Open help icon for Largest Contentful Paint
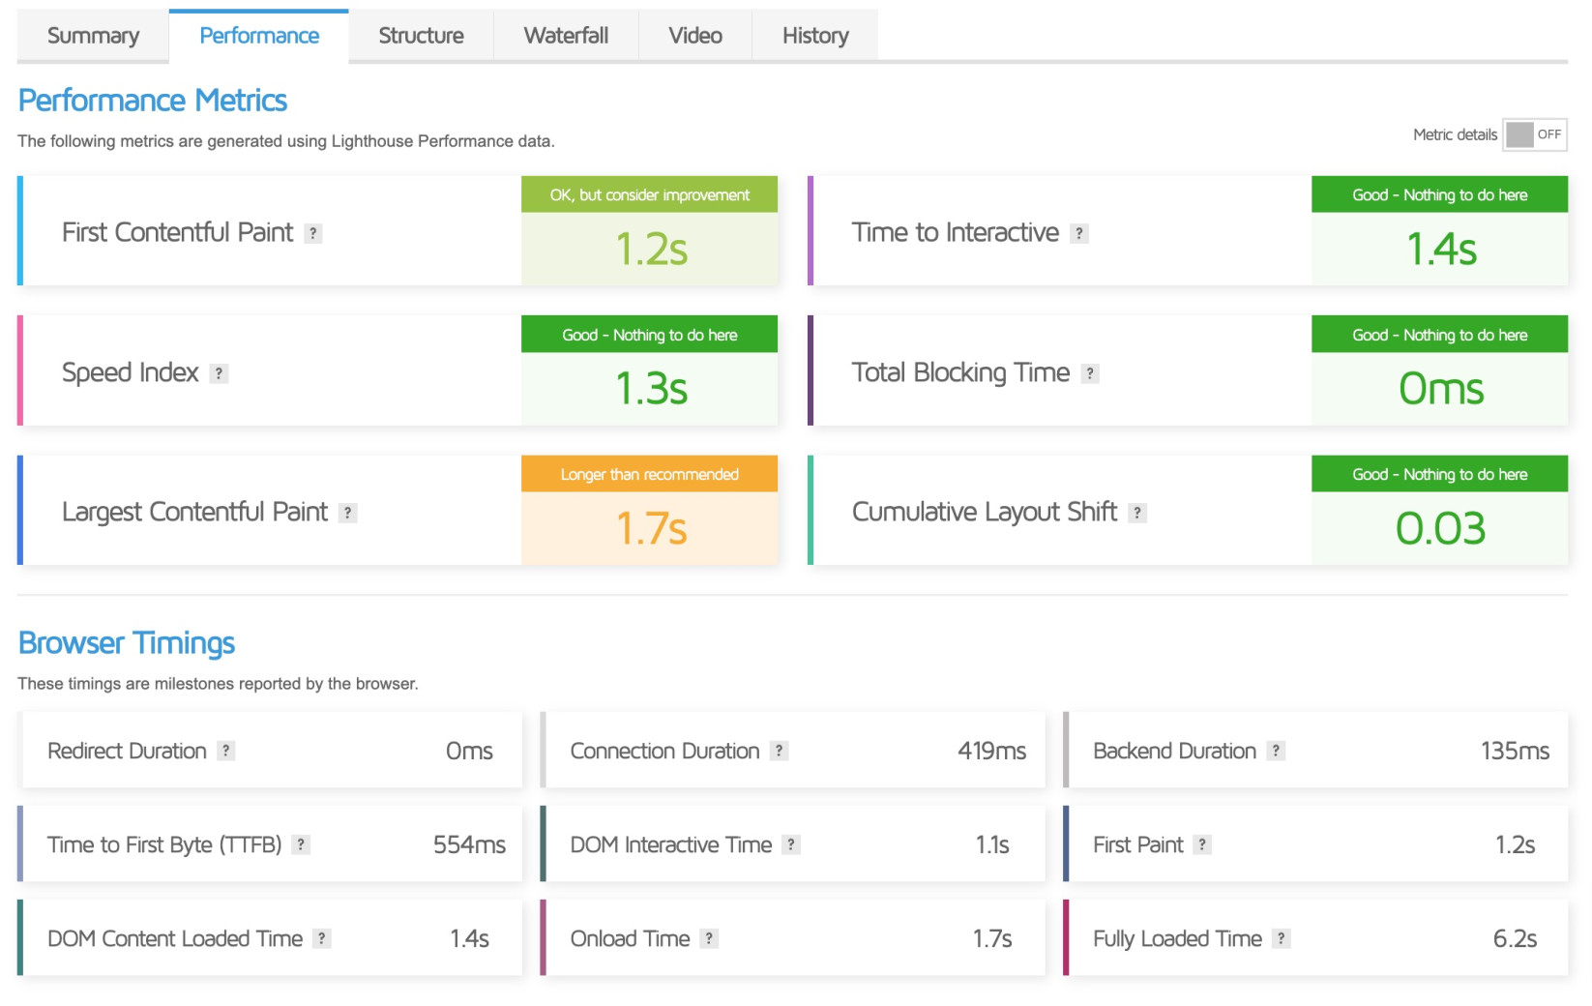The image size is (1592, 1006). [348, 513]
